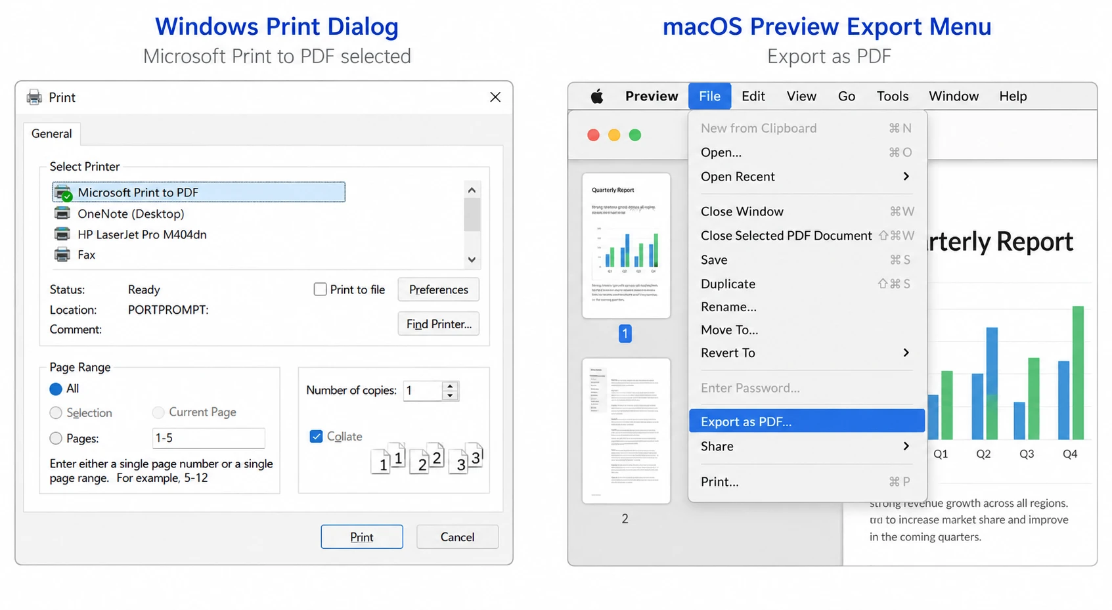Select Fax in printer list
Screen dimensions: 1112x610
[x=86, y=255]
